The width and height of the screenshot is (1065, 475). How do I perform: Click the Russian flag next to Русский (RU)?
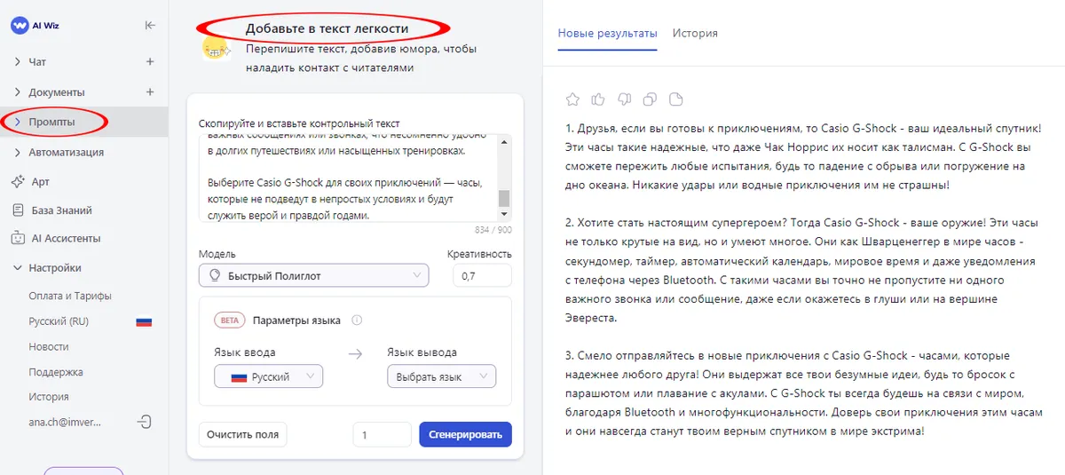click(x=144, y=321)
